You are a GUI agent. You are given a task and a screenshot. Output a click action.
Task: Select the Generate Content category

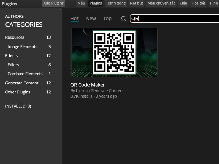pyautogui.click(x=28, y=83)
